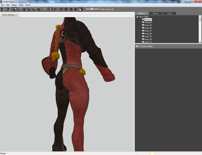Hide body_56 mesh via eye icon

click(143, 34)
